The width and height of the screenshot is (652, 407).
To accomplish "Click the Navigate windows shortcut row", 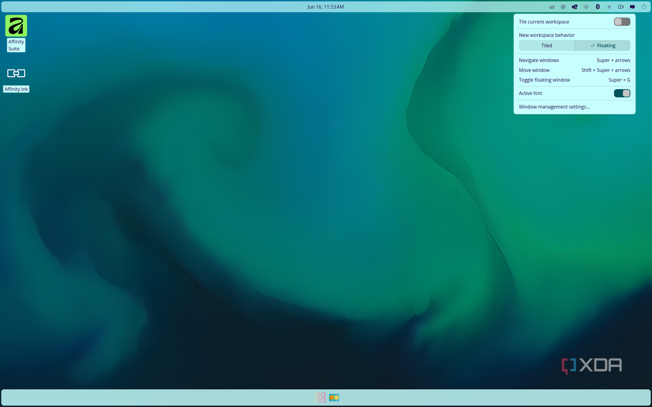I will pyautogui.click(x=574, y=60).
